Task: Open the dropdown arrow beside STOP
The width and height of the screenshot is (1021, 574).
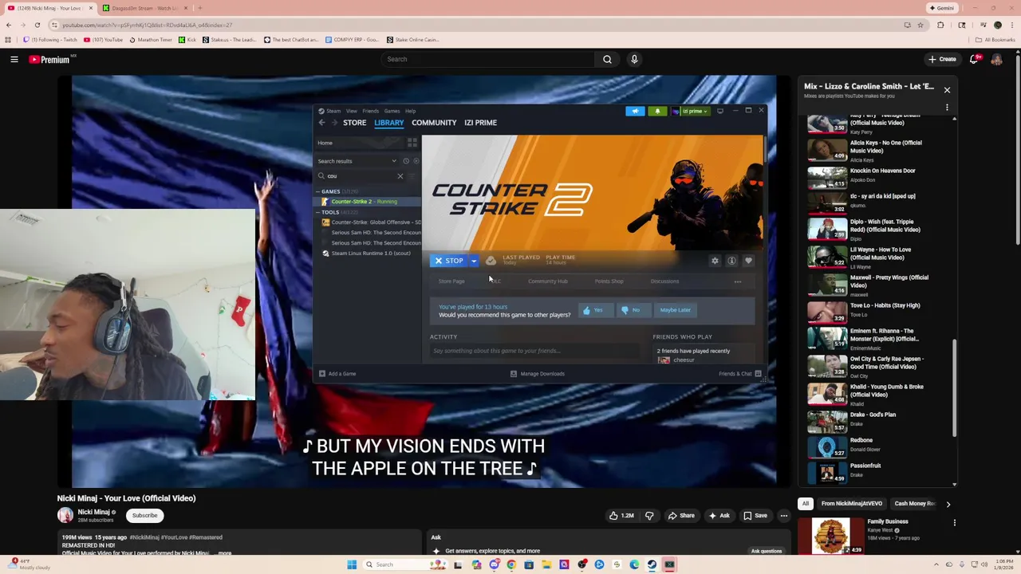Action: (474, 261)
